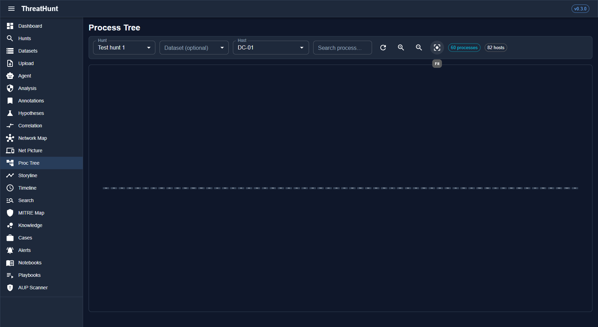Open the Correlation view
The width and height of the screenshot is (598, 327).
[42, 126]
